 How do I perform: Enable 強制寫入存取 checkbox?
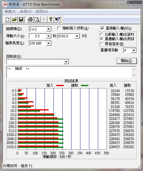pyautogui.click(x=59, y=28)
